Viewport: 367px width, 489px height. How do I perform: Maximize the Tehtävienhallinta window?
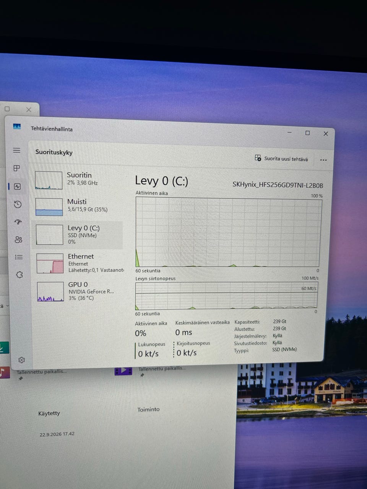coord(307,133)
